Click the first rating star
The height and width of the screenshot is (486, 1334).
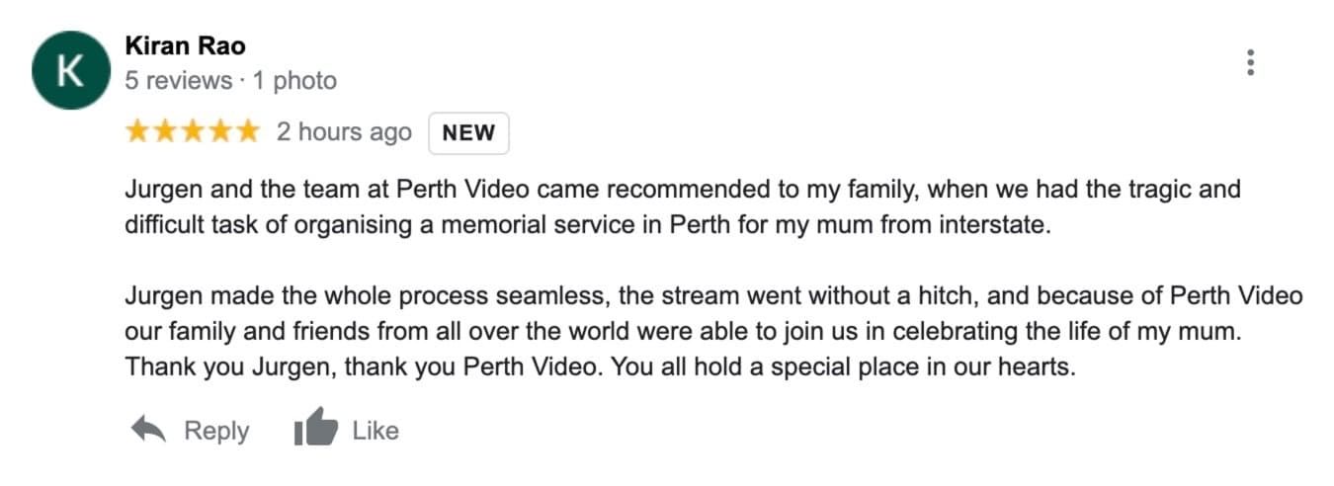point(138,131)
